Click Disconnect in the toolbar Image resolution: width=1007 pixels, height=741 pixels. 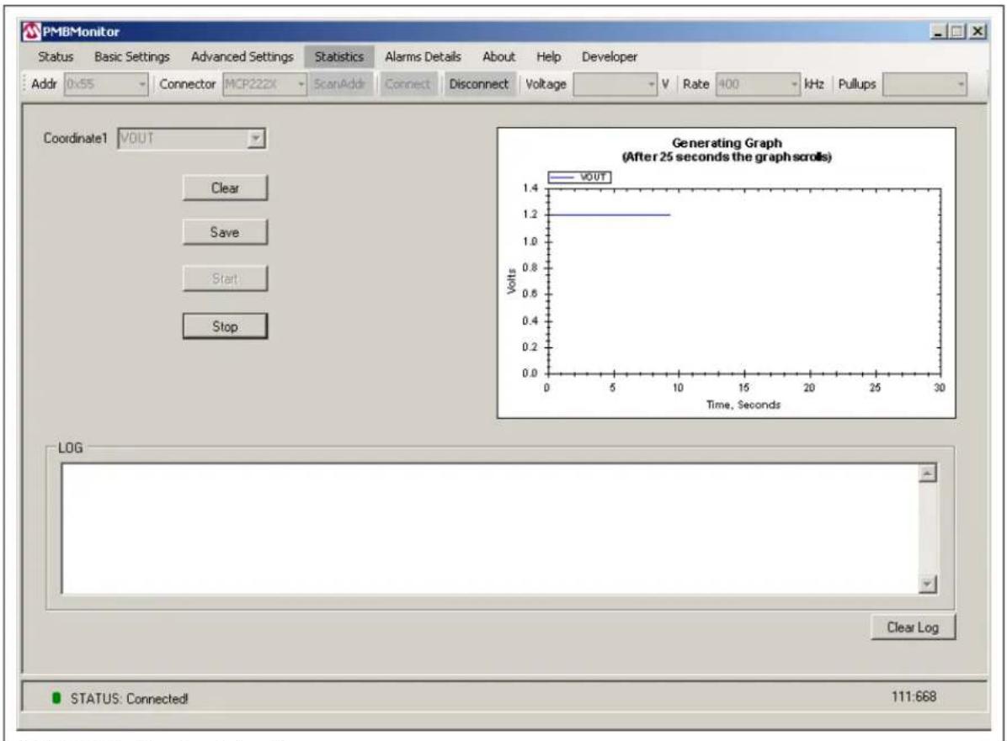[x=478, y=84]
